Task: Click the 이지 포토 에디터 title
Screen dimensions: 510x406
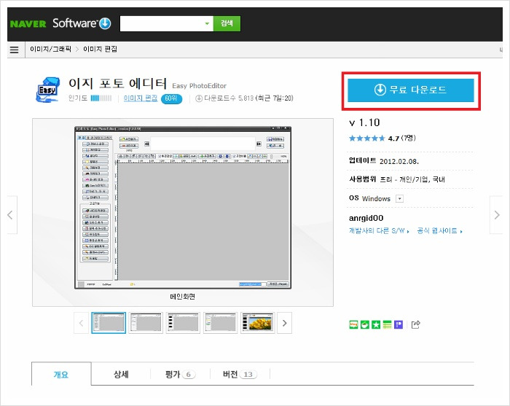Action: pyautogui.click(x=118, y=84)
